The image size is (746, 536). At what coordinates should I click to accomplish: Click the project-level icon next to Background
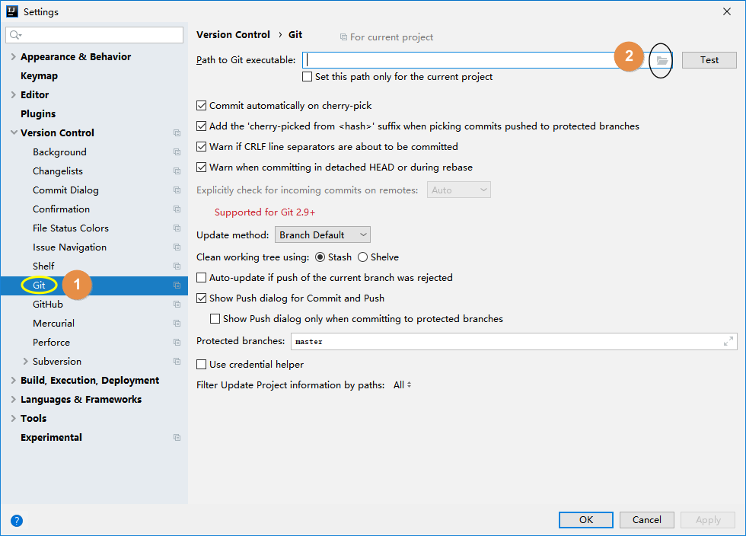click(x=177, y=152)
